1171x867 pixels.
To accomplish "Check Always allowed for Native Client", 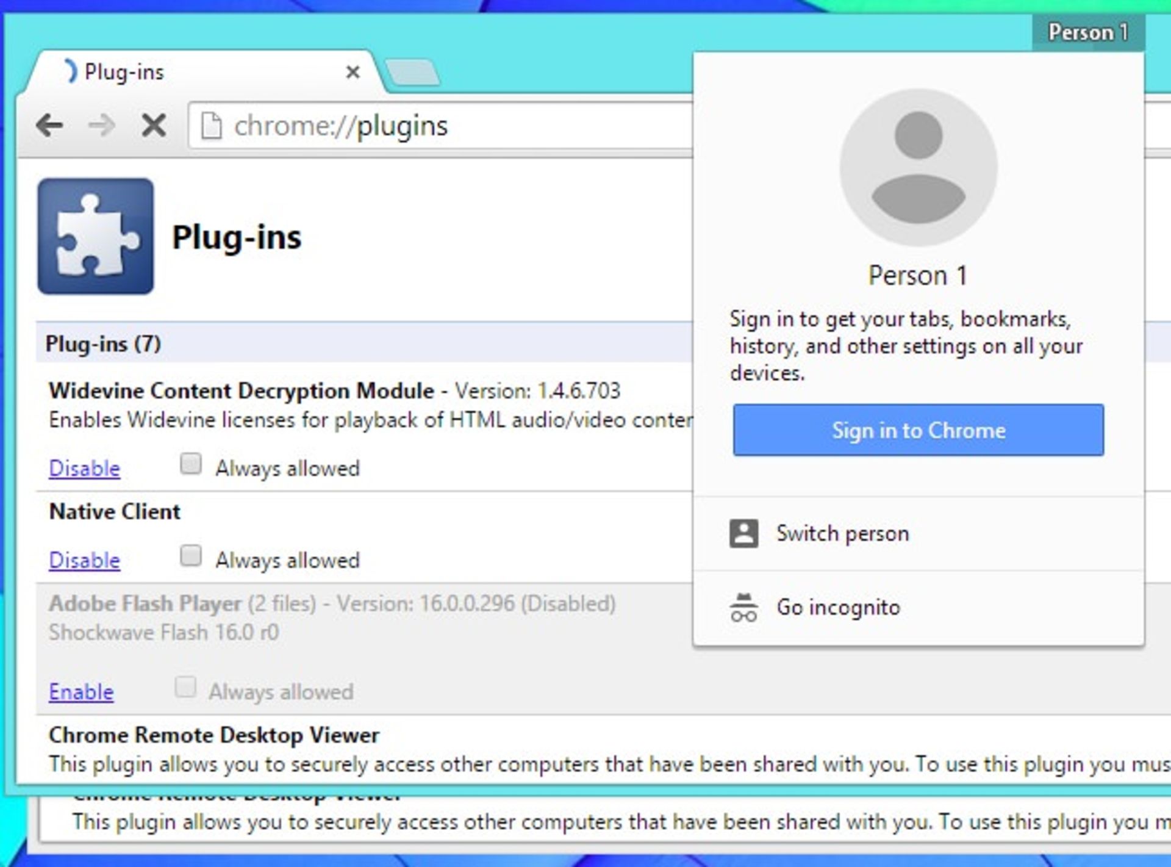I will click(191, 556).
